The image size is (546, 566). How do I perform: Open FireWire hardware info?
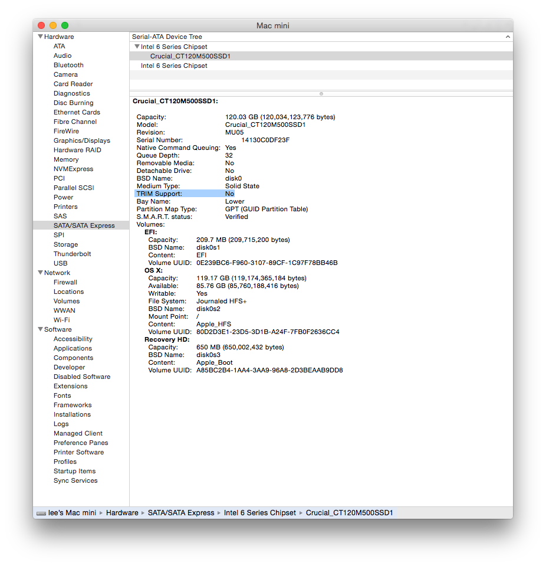tap(67, 131)
